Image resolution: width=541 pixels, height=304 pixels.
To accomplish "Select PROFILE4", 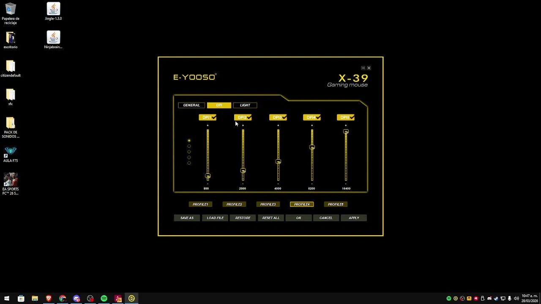I will pos(302,204).
